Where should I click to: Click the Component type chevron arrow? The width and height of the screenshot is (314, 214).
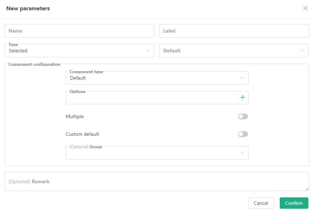pyautogui.click(x=242, y=78)
